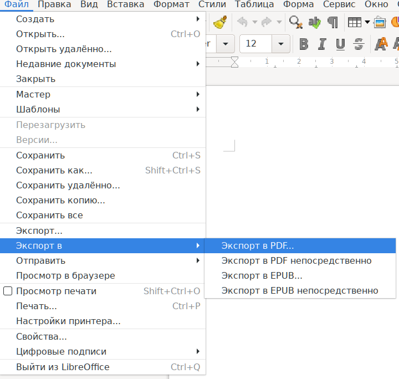The image size is (399, 379).
Task: Open Свойства... menu entry
Action: click(103, 336)
